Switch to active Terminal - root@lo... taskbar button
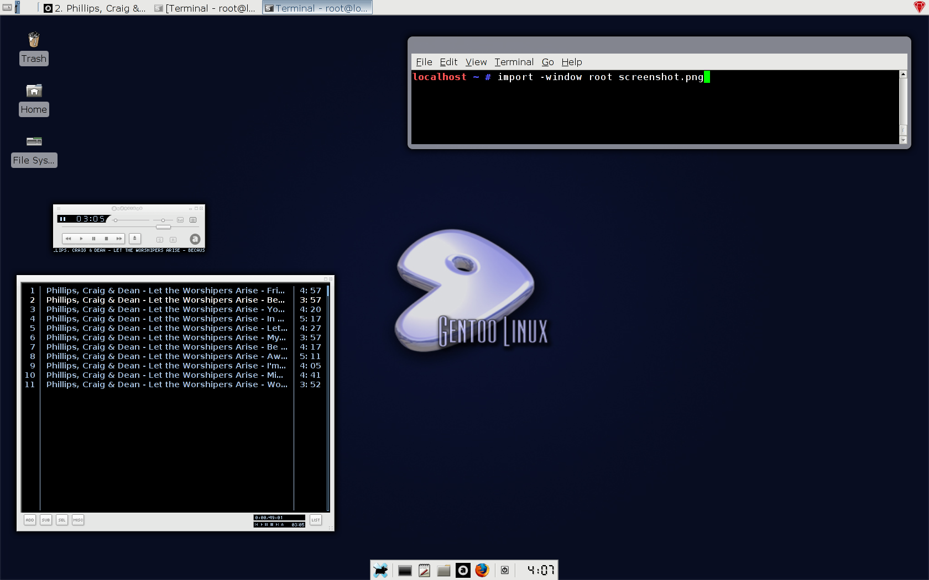The width and height of the screenshot is (929, 580). [x=317, y=8]
